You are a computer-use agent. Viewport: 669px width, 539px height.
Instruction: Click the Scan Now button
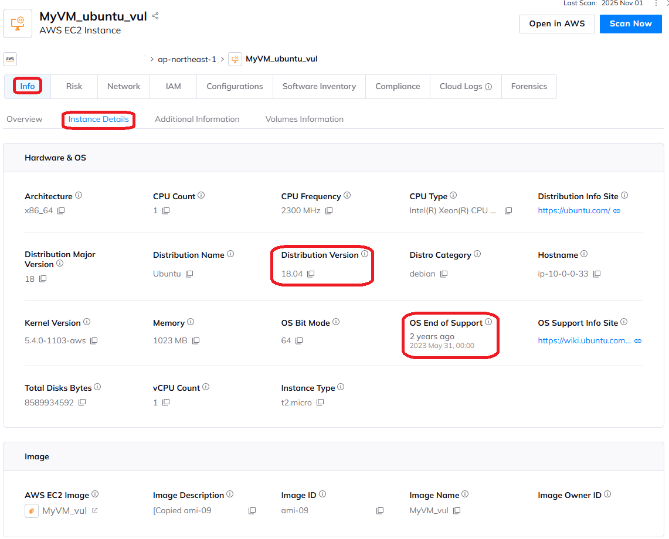(x=631, y=24)
